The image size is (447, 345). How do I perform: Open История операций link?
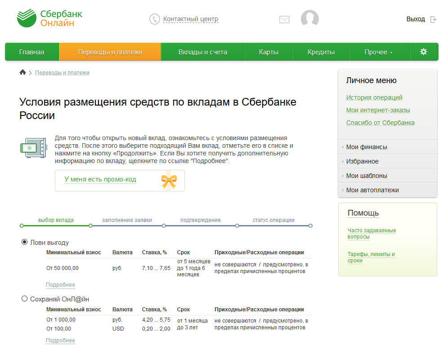(x=374, y=97)
